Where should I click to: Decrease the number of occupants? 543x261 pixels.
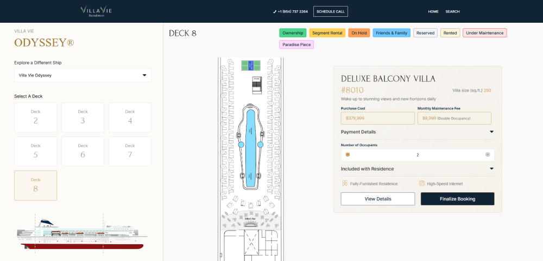click(x=348, y=155)
